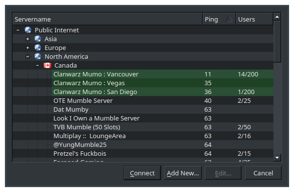
Task: Click the disabled Edit... button
Action: [x=223, y=173]
